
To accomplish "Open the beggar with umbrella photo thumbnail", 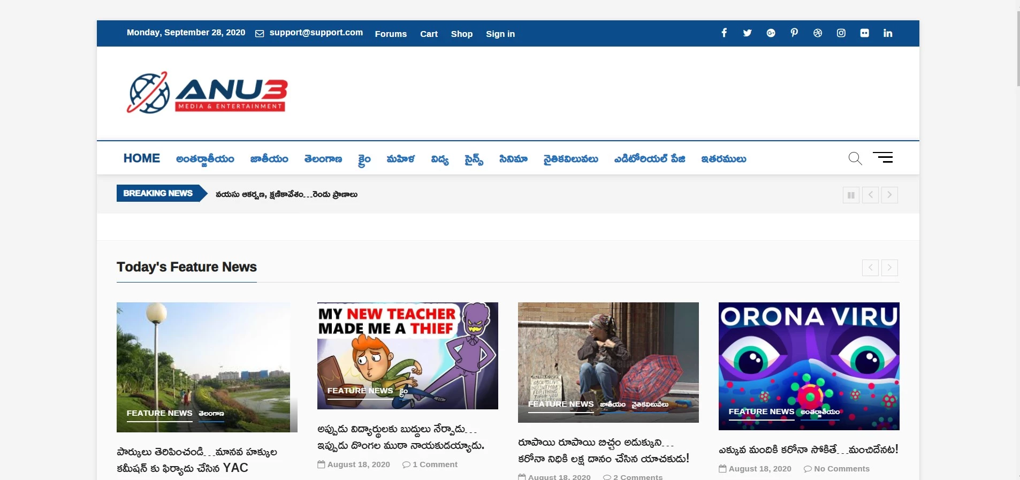I will pyautogui.click(x=608, y=362).
